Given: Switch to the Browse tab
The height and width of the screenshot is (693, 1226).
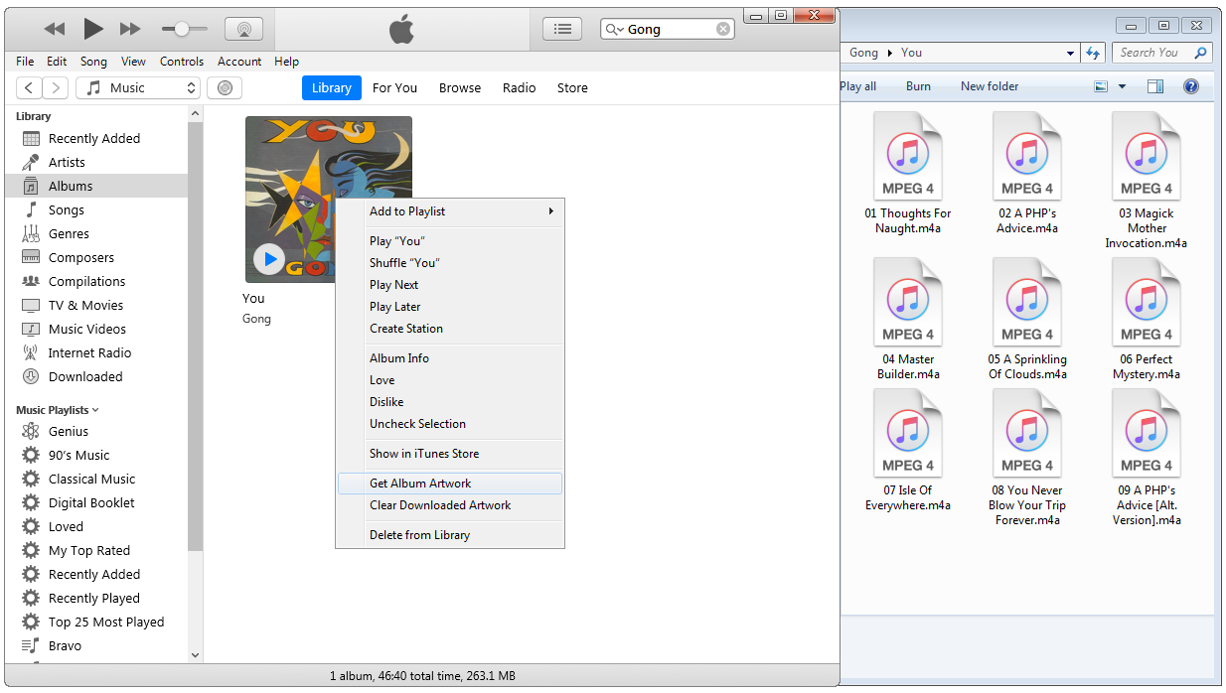Looking at the screenshot, I should coord(460,87).
